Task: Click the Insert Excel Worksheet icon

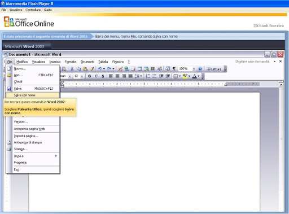Action: tap(146, 69)
